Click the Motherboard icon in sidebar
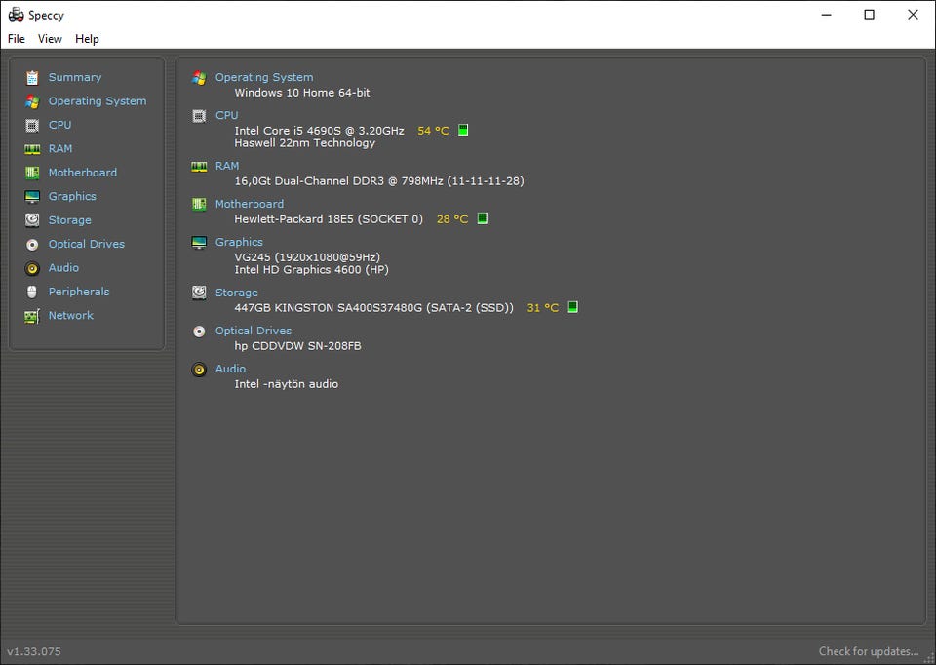Image resolution: width=936 pixels, height=665 pixels. tap(32, 174)
